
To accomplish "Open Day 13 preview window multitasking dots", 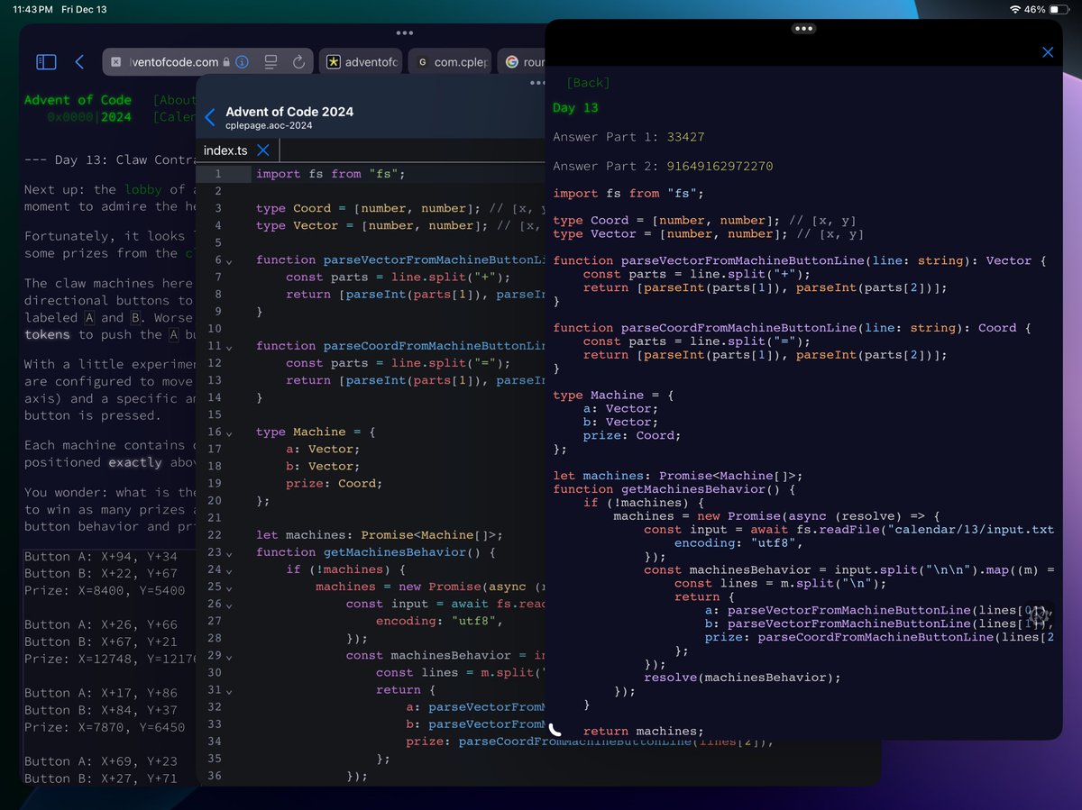I will click(x=803, y=29).
